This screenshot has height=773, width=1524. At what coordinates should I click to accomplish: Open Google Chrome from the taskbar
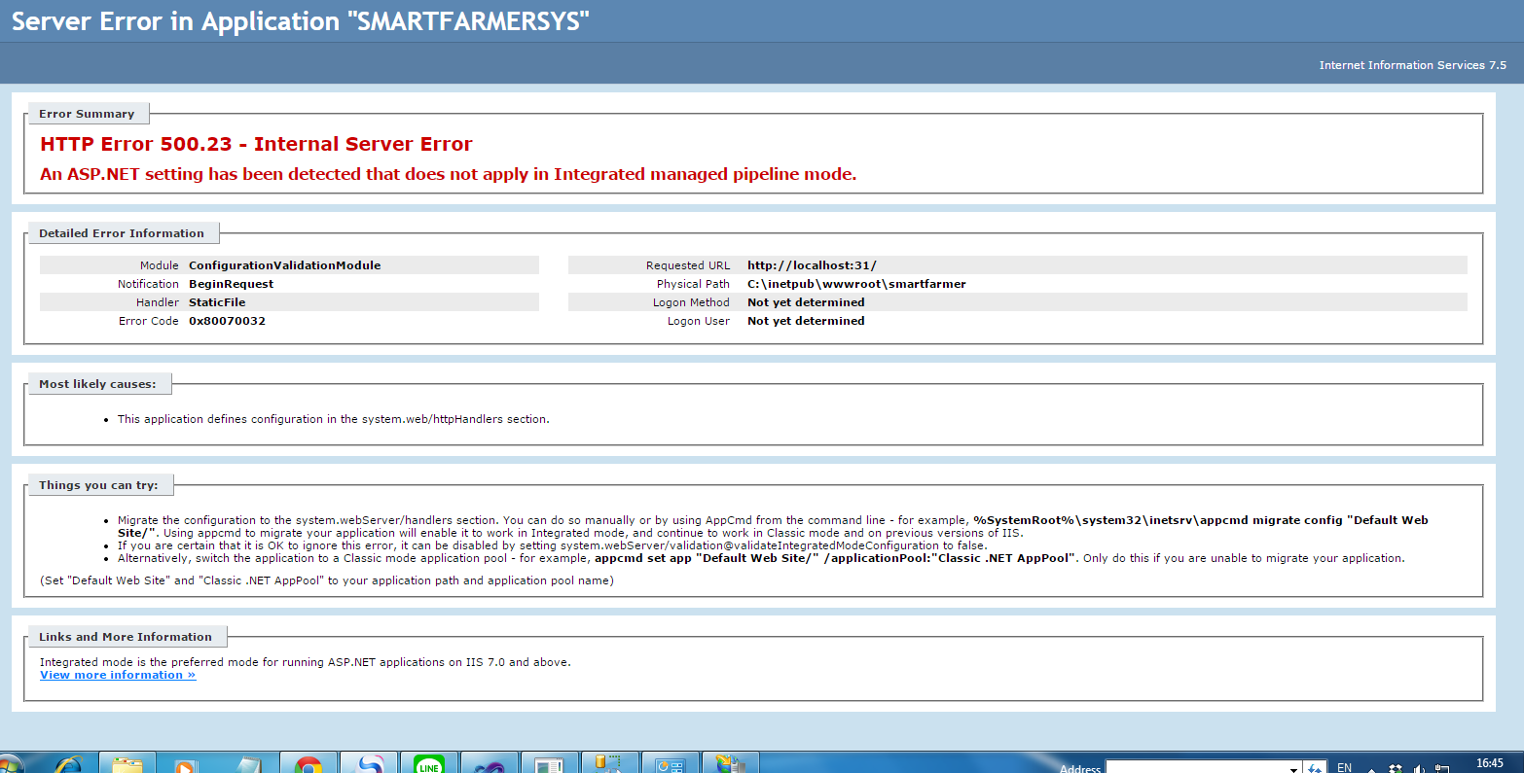[x=308, y=764]
